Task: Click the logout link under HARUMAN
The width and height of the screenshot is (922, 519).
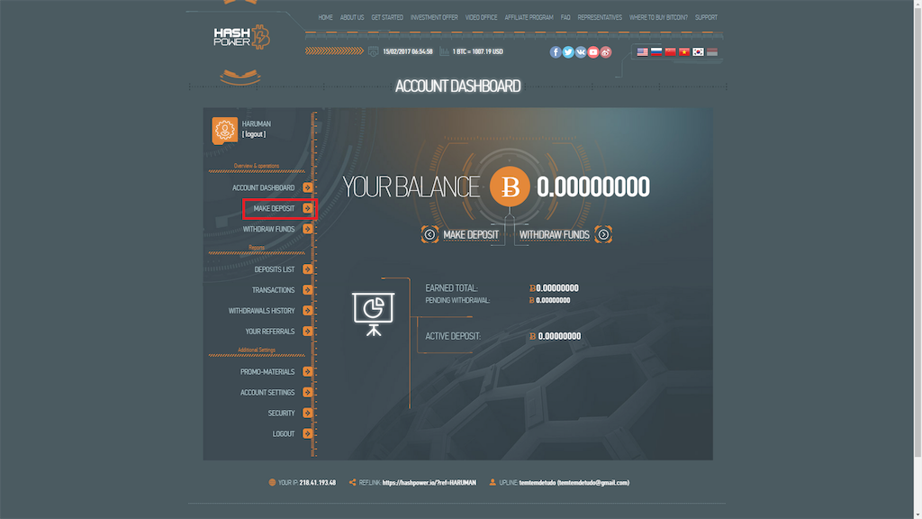Action: coord(252,133)
